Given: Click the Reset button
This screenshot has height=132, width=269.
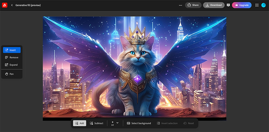Looking at the screenshot, I should [x=189, y=123].
